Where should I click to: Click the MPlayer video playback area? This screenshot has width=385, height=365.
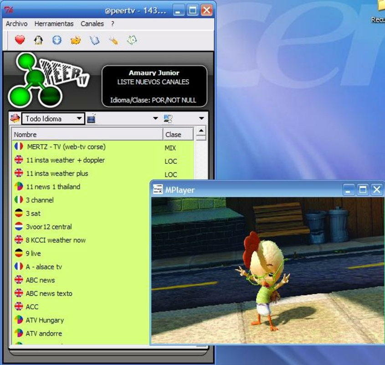pyautogui.click(x=268, y=270)
